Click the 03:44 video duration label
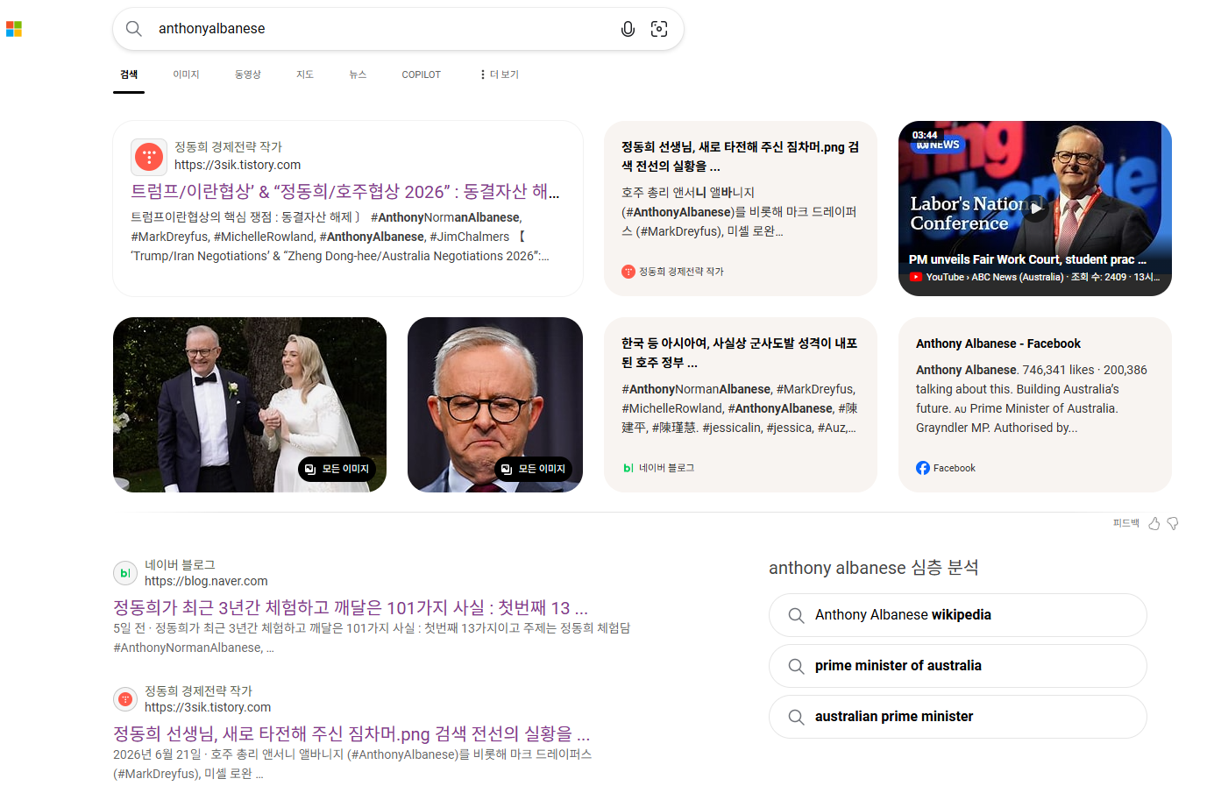Screen dimensions: 1214x793 click(x=925, y=135)
